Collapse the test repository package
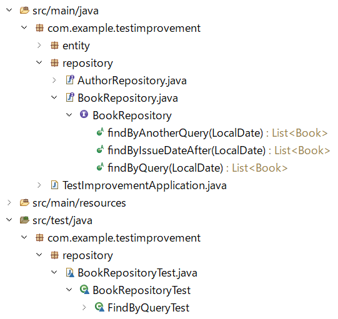Screen dimensions: 338x319 click(39, 255)
